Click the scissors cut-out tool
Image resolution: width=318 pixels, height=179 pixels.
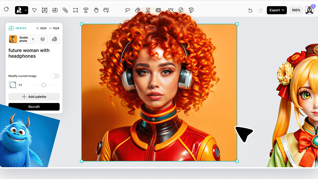pos(148,10)
